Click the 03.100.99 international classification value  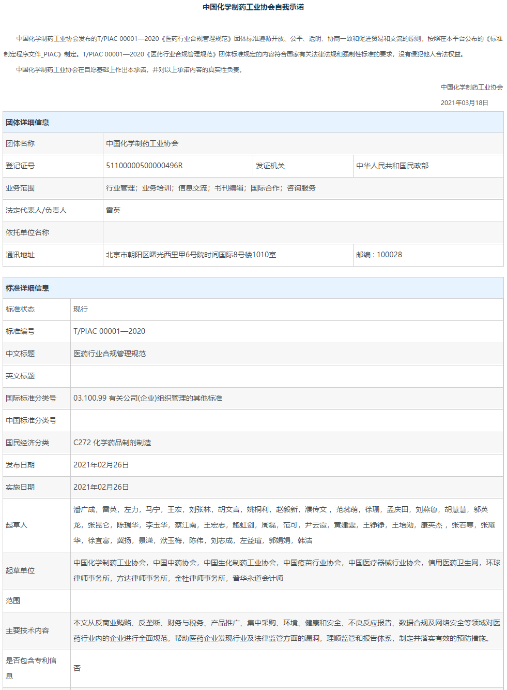[x=148, y=398]
